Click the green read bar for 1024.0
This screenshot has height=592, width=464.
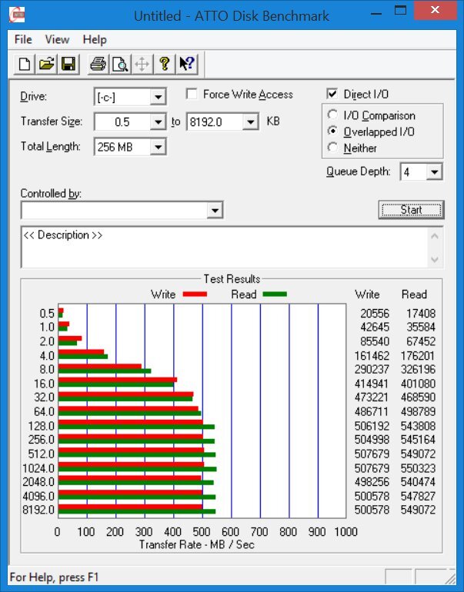(x=138, y=469)
